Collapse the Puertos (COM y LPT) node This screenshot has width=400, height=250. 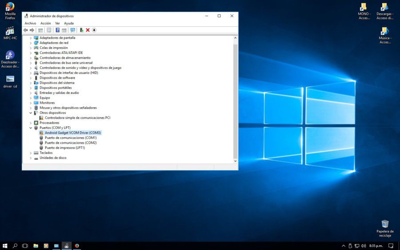[31, 128]
